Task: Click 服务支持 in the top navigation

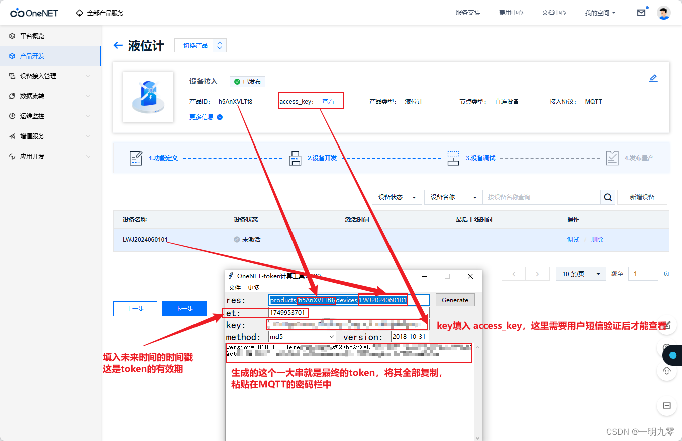Action: coord(468,13)
